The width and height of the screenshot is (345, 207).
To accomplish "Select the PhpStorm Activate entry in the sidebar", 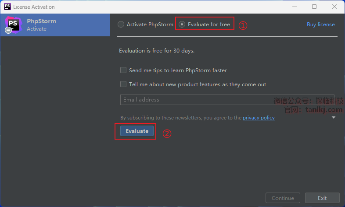I will tap(55, 25).
